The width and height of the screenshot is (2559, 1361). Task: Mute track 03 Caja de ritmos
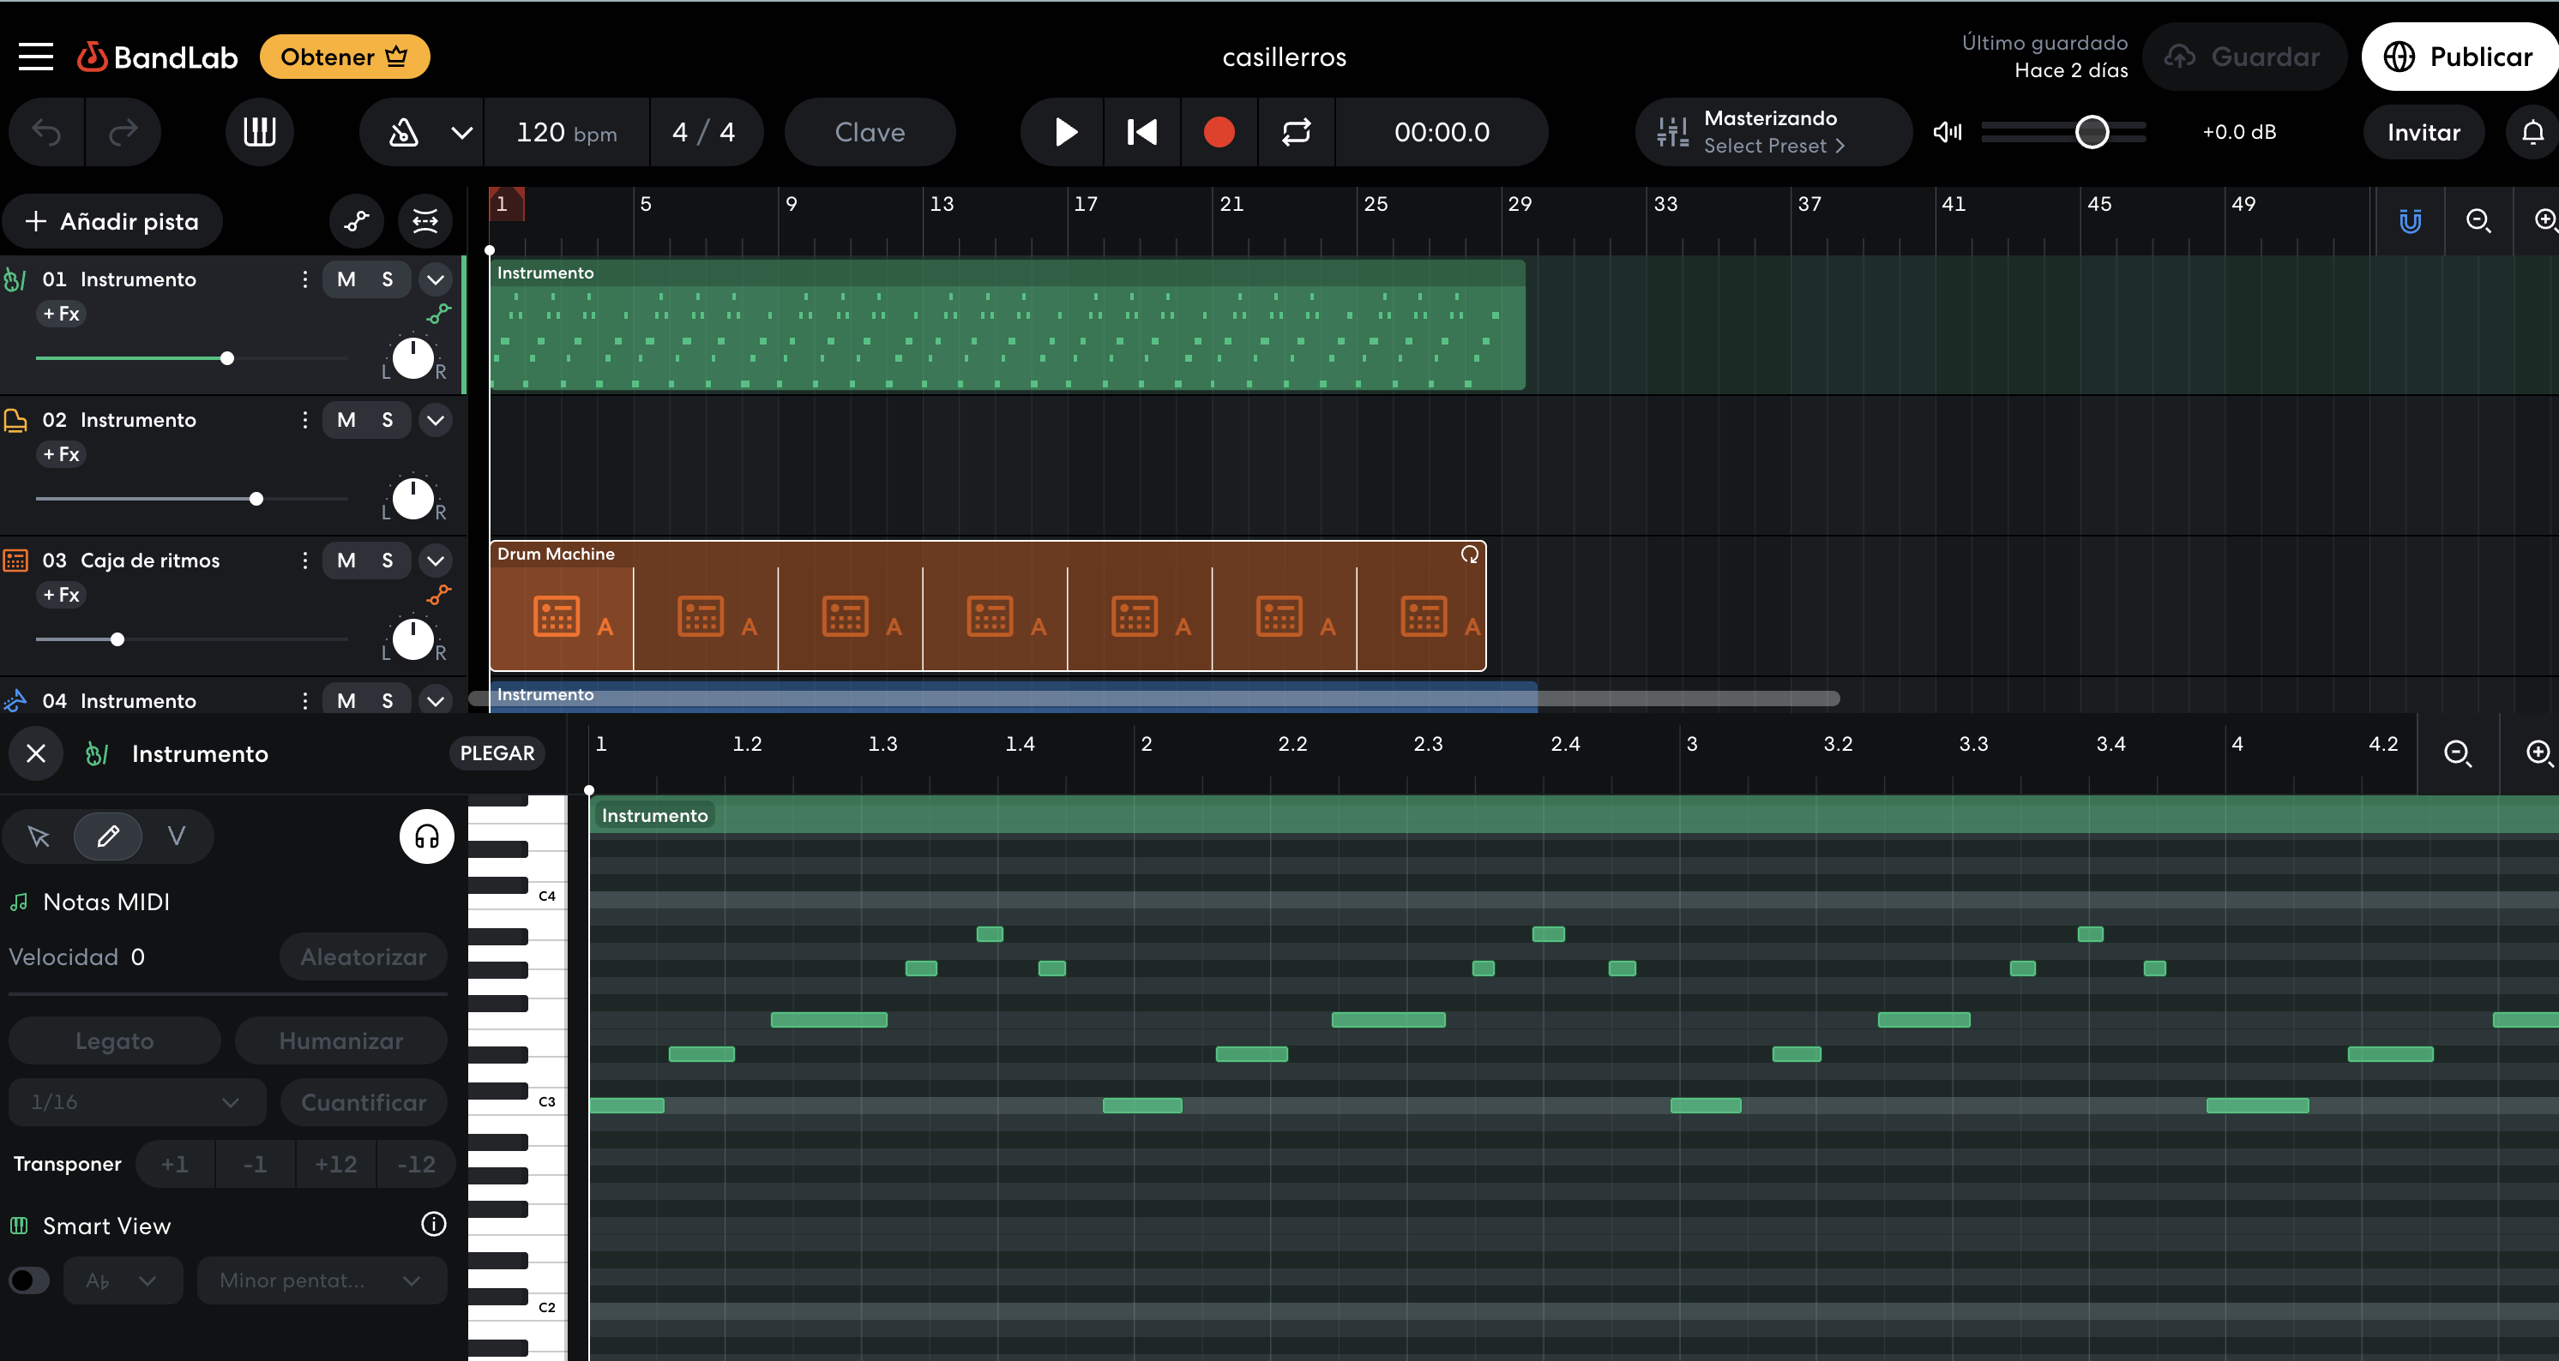(346, 560)
